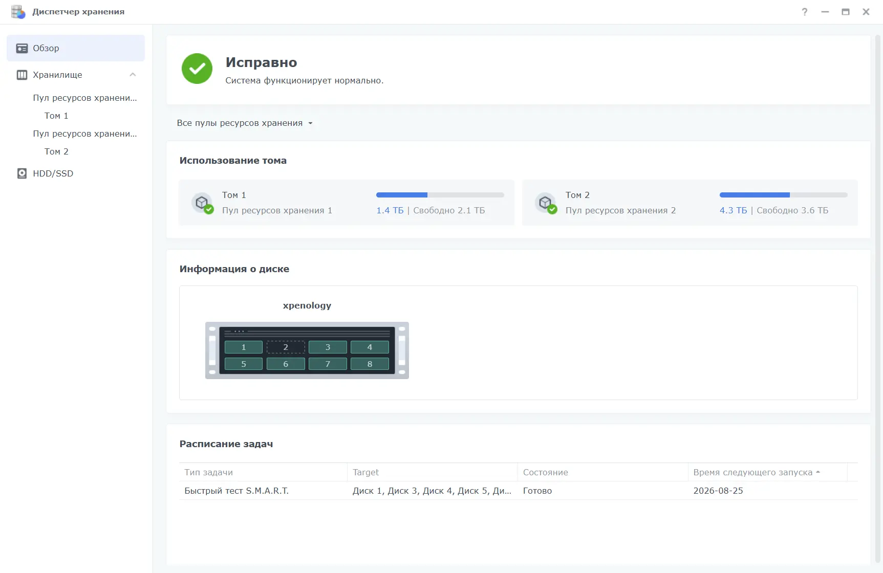Select drive bay 8 in the chassis
The height and width of the screenshot is (573, 883).
point(370,364)
